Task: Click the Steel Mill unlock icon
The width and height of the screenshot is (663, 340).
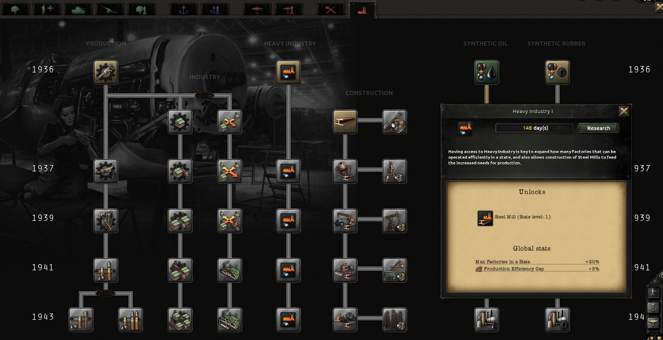Action: (x=485, y=218)
